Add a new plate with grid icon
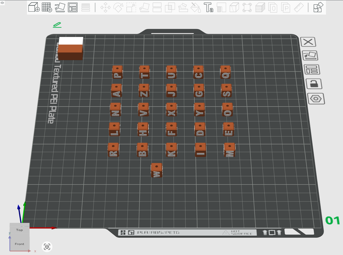This screenshot has height=255, width=343. pos(47,7)
